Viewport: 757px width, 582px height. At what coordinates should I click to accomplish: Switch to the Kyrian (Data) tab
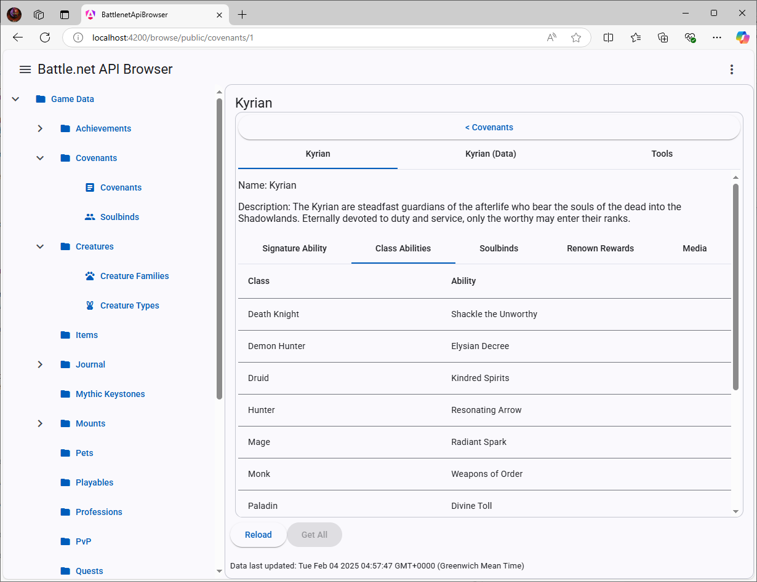click(x=491, y=154)
